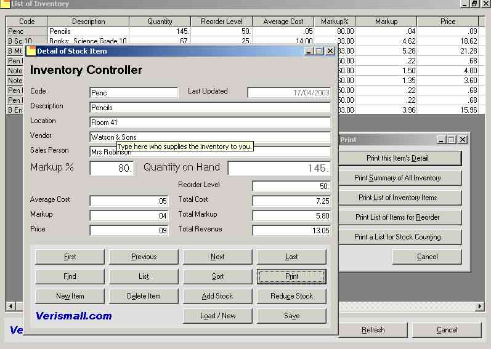Open the Find button
This screenshot has height=349, width=491.
(70, 276)
